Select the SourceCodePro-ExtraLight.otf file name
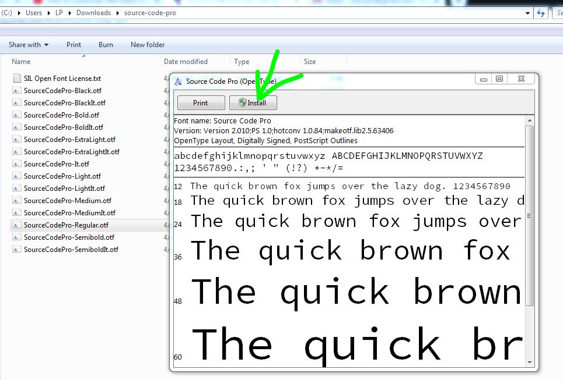 point(69,140)
